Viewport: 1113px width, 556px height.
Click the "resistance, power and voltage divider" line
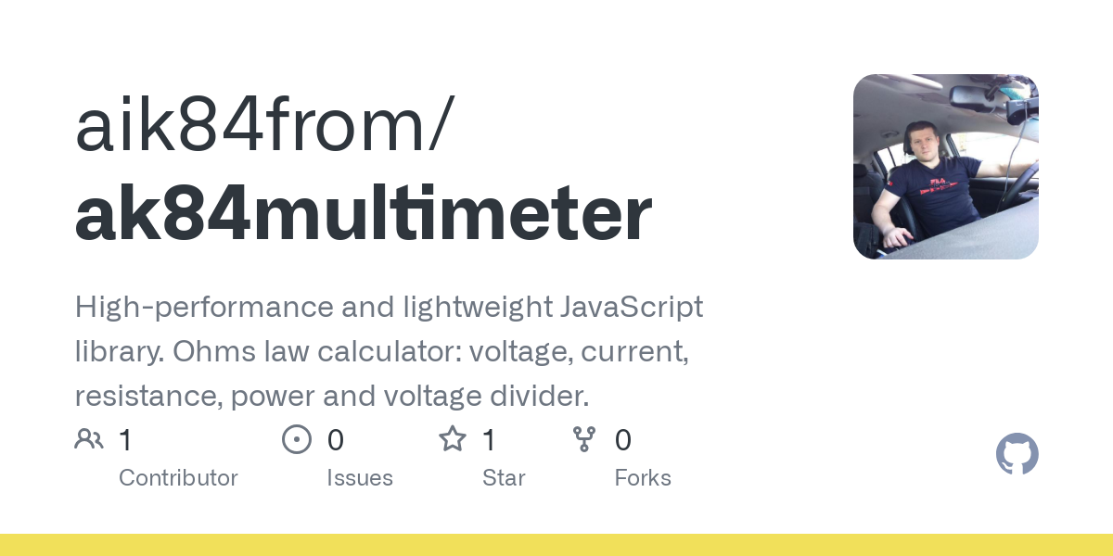[331, 397]
